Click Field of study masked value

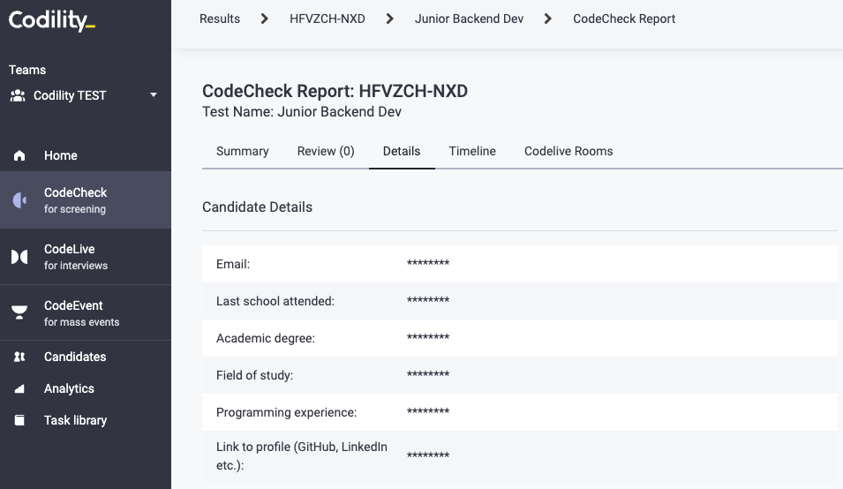coord(428,374)
